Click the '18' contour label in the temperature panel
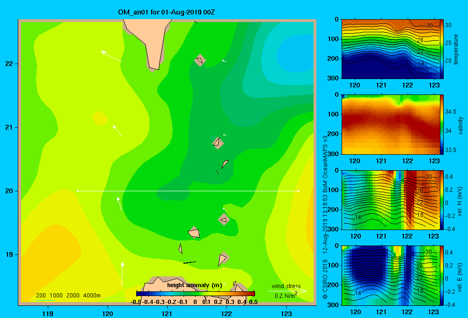Image resolution: width=468 pixels, height=318 pixels. (x=421, y=64)
